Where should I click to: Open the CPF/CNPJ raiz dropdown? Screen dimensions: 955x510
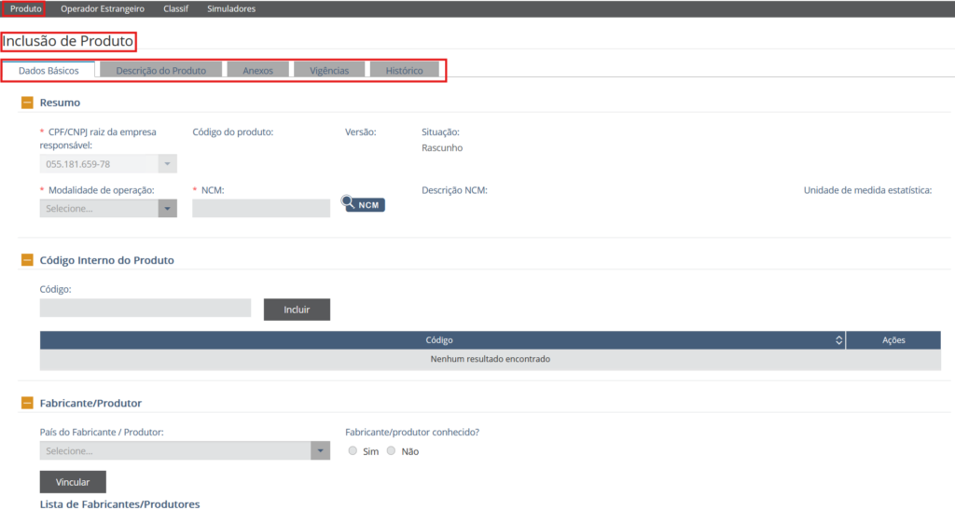click(108, 164)
